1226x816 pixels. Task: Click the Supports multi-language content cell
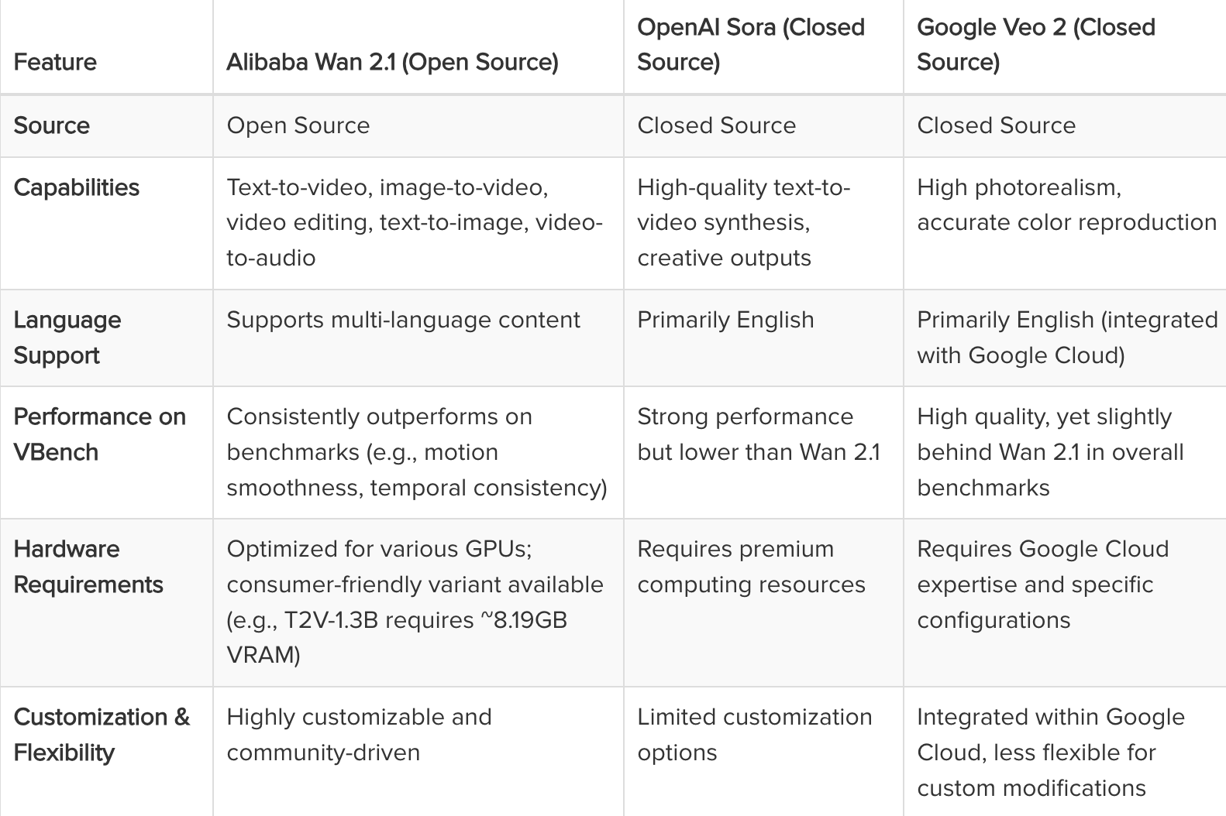tap(403, 320)
